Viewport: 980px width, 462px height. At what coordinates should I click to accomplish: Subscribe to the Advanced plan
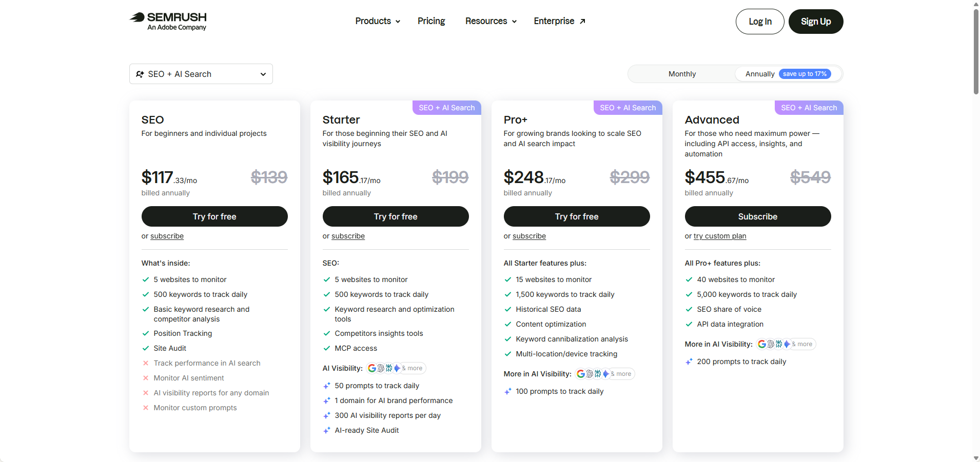tap(758, 216)
